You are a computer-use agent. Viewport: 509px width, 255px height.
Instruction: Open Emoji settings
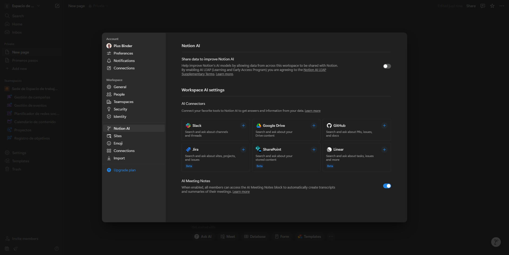point(134,143)
